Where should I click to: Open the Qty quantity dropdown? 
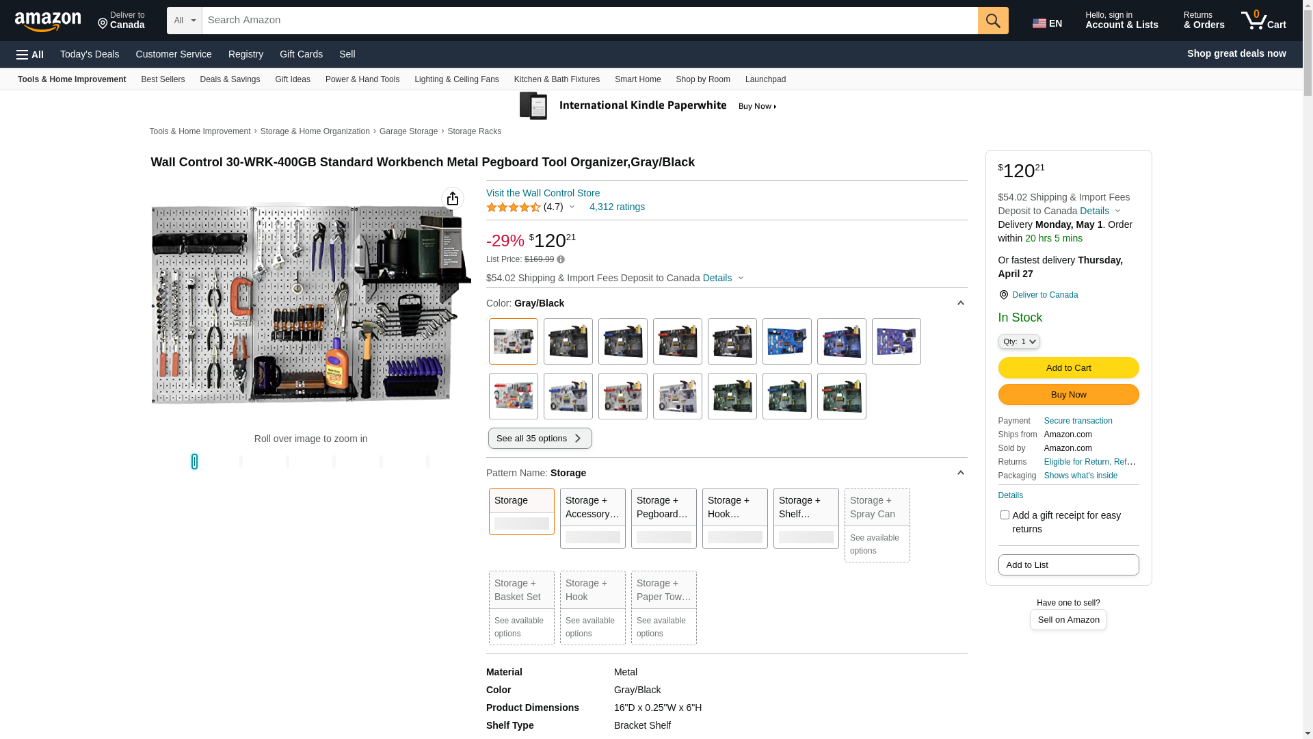click(1018, 341)
